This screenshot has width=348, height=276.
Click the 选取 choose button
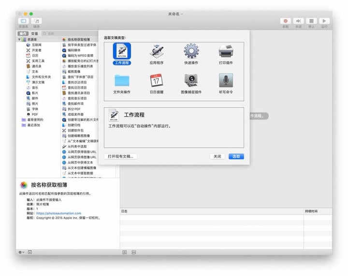click(236, 156)
